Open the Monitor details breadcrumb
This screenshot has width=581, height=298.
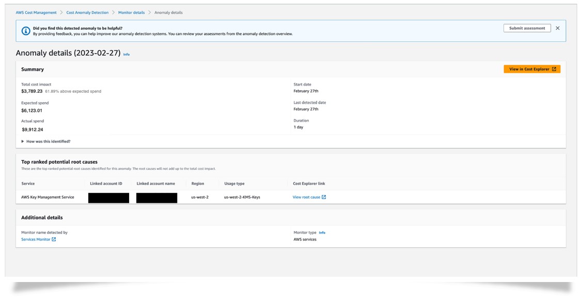[132, 12]
